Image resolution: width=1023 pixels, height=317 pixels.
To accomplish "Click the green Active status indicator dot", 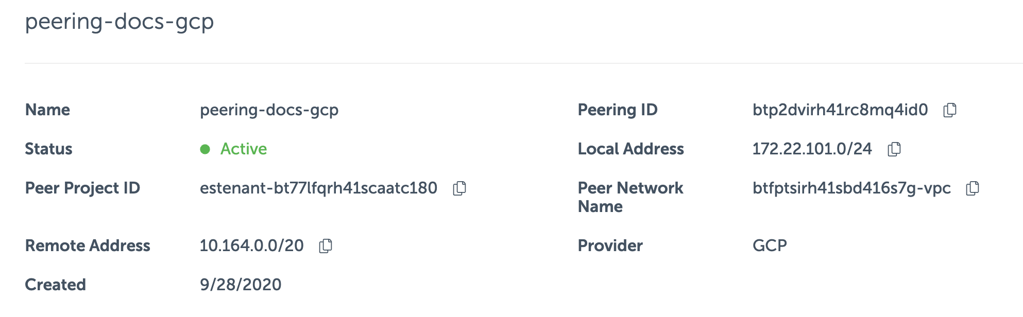I will coord(207,149).
